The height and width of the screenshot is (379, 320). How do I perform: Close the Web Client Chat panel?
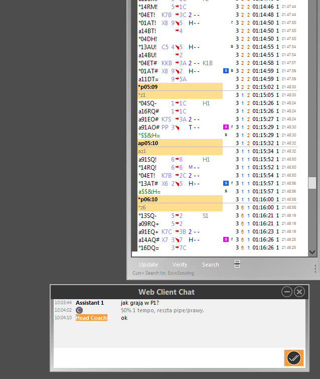click(x=299, y=292)
